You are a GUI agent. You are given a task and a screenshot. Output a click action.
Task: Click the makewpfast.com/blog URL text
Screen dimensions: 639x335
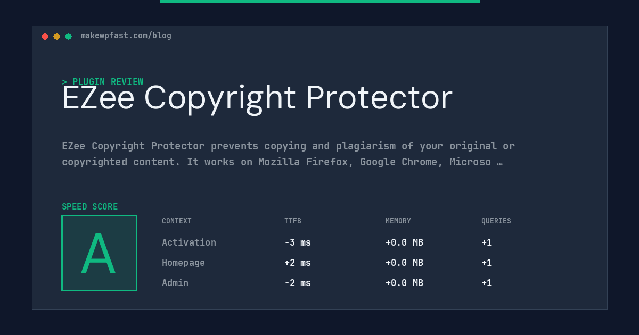tap(126, 36)
